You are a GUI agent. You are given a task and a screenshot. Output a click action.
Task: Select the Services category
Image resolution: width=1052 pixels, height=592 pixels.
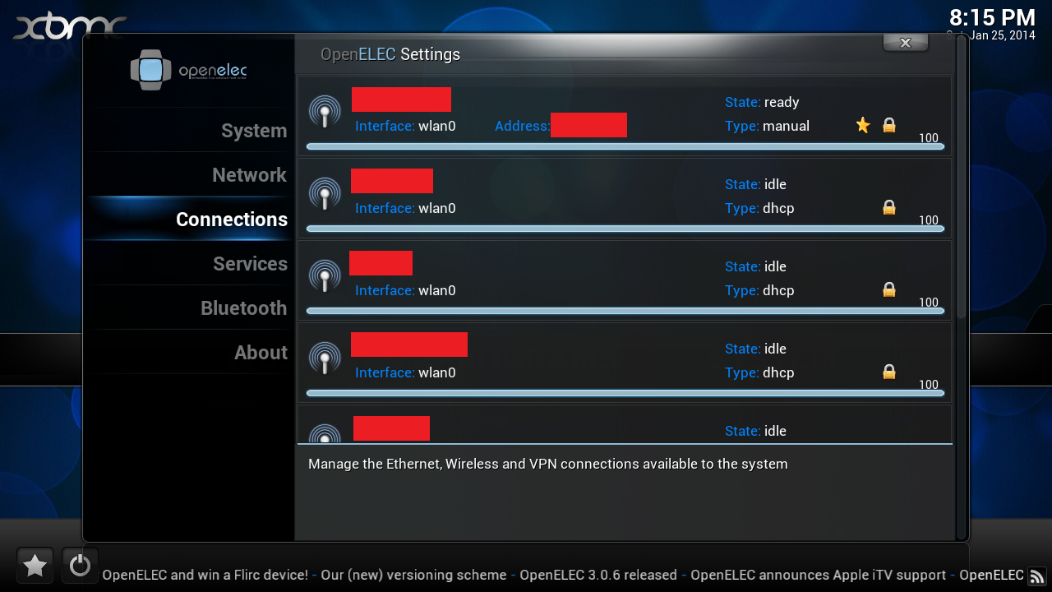250,264
